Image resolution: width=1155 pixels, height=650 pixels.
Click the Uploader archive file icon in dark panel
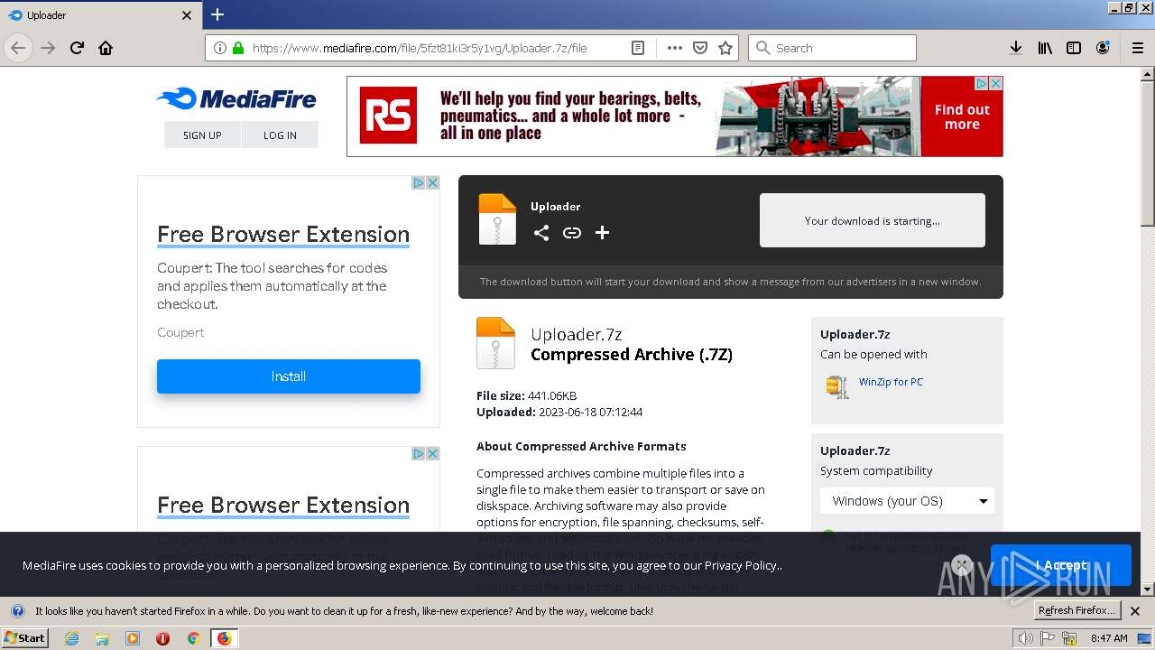(x=497, y=219)
